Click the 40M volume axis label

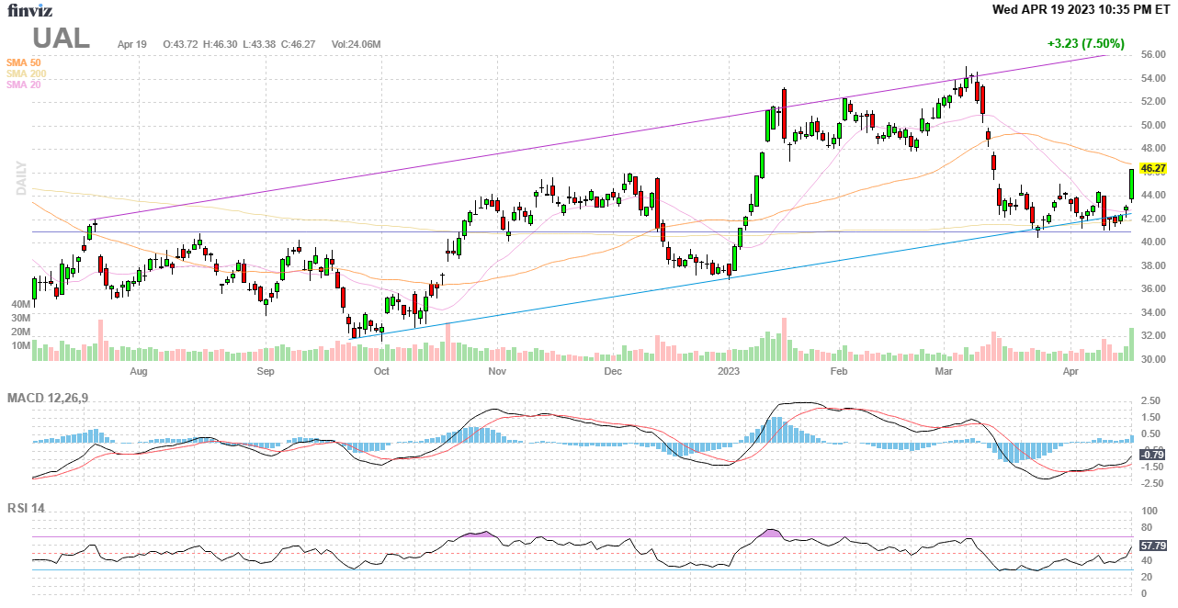pyautogui.click(x=20, y=304)
